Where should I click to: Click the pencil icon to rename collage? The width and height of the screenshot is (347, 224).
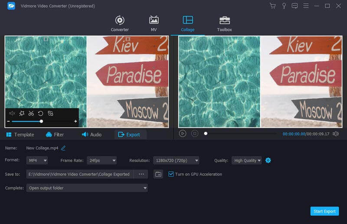pyautogui.click(x=63, y=148)
